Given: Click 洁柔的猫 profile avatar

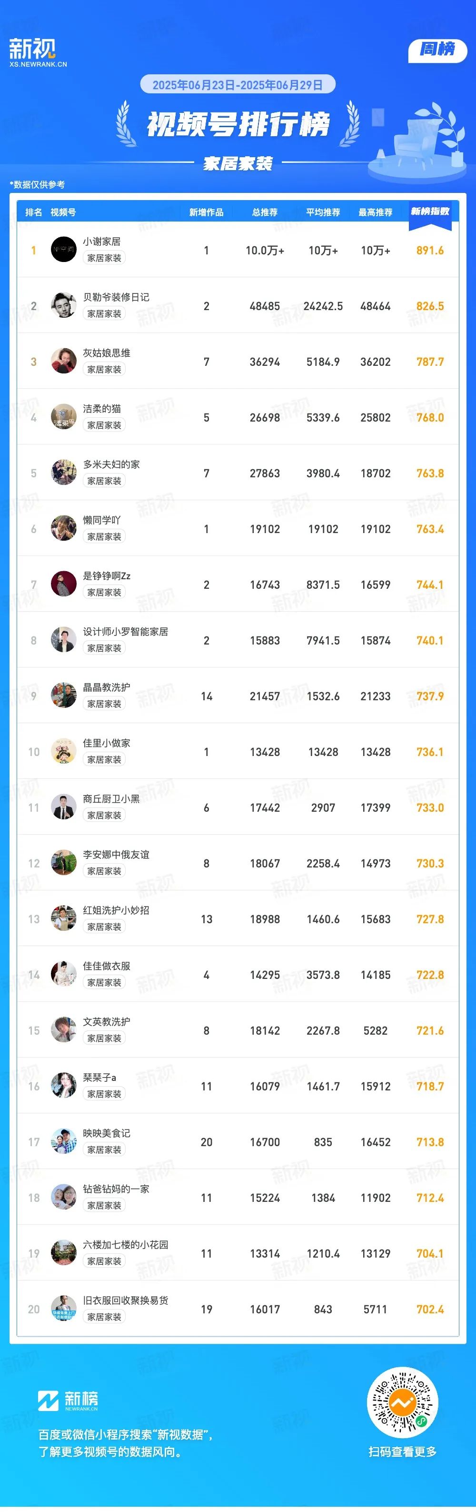Looking at the screenshot, I should pos(63,417).
